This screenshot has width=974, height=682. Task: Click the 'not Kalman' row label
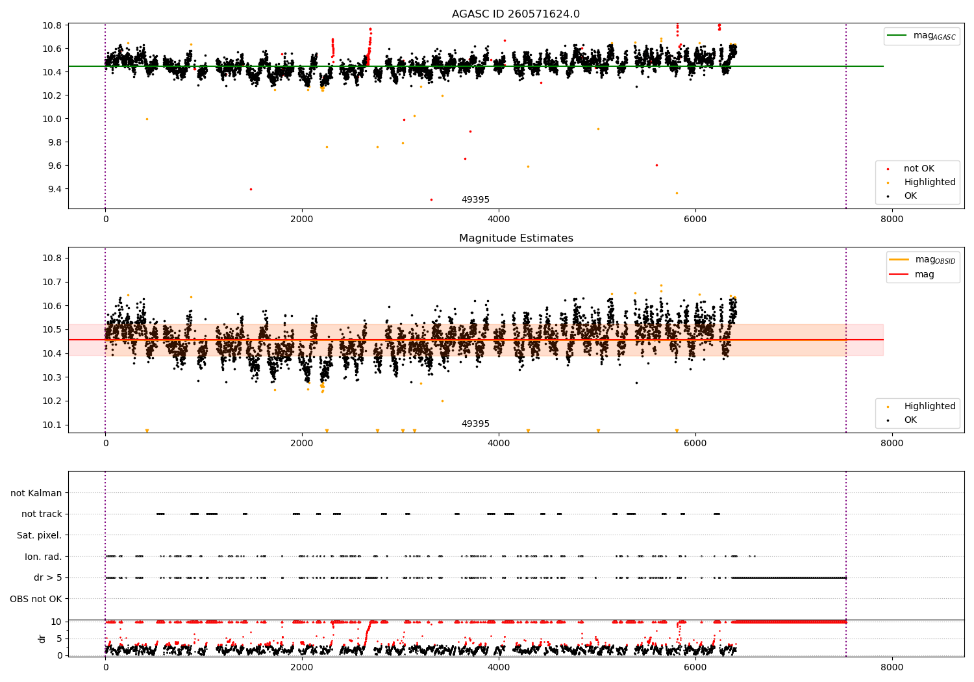click(36, 494)
